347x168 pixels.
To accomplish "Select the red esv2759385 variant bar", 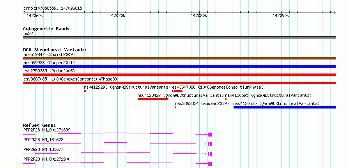I will pyautogui.click(x=179, y=75).
